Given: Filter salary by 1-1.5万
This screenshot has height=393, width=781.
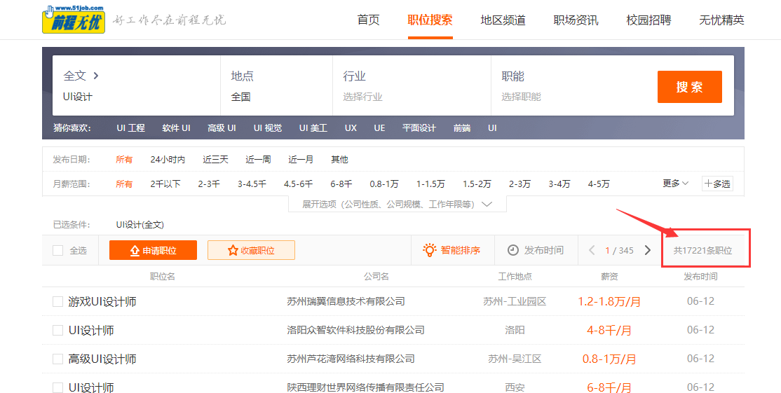Looking at the screenshot, I should tap(430, 184).
